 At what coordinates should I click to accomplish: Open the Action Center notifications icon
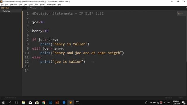tap(183, 102)
